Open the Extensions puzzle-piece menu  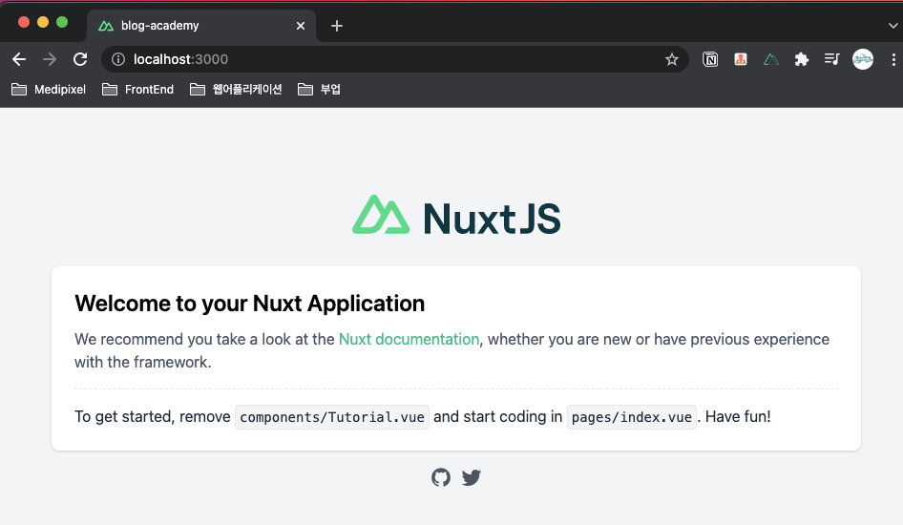[x=802, y=59]
